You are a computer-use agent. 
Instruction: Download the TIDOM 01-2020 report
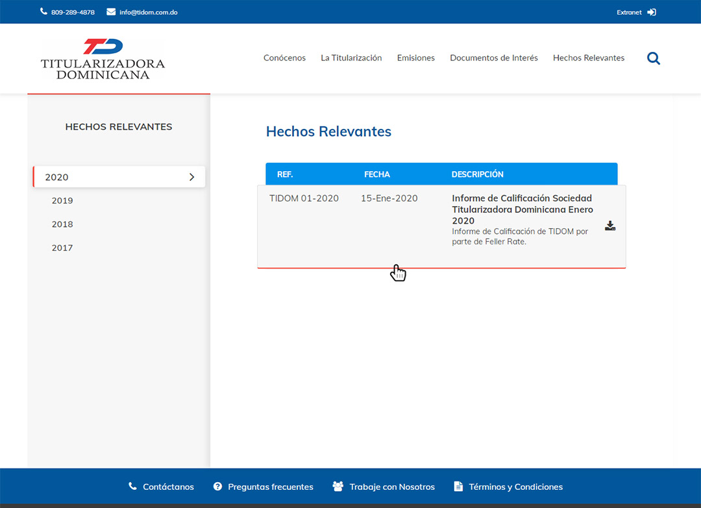point(609,226)
